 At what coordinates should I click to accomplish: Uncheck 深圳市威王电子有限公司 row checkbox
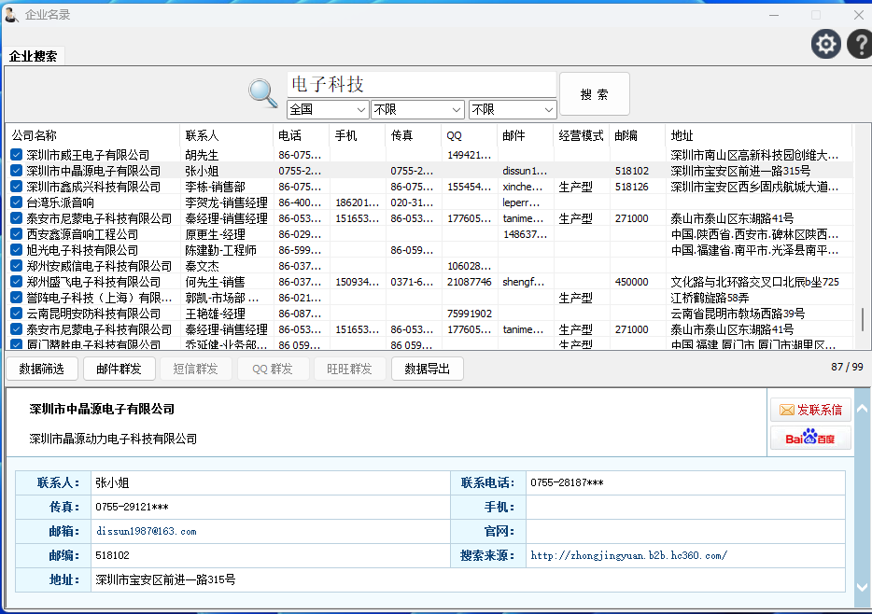point(17,155)
